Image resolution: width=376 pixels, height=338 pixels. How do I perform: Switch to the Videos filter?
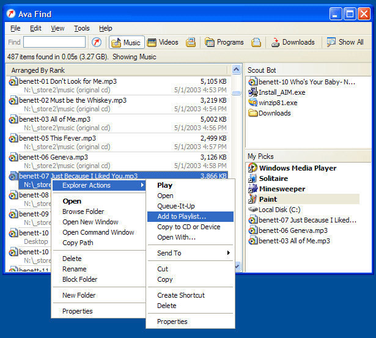(163, 42)
